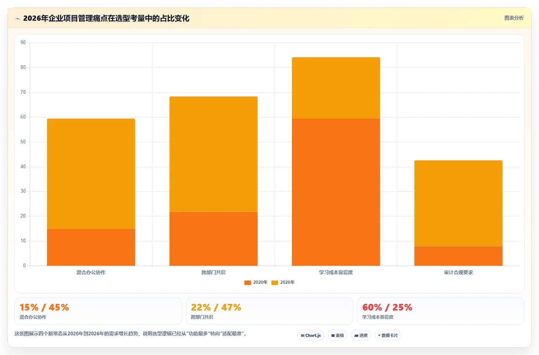
Task: Click the y-axis value 50
Action: [x=23, y=142]
